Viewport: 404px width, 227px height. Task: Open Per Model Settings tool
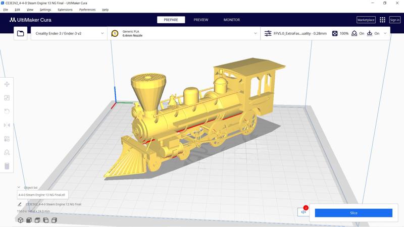pos(7,139)
